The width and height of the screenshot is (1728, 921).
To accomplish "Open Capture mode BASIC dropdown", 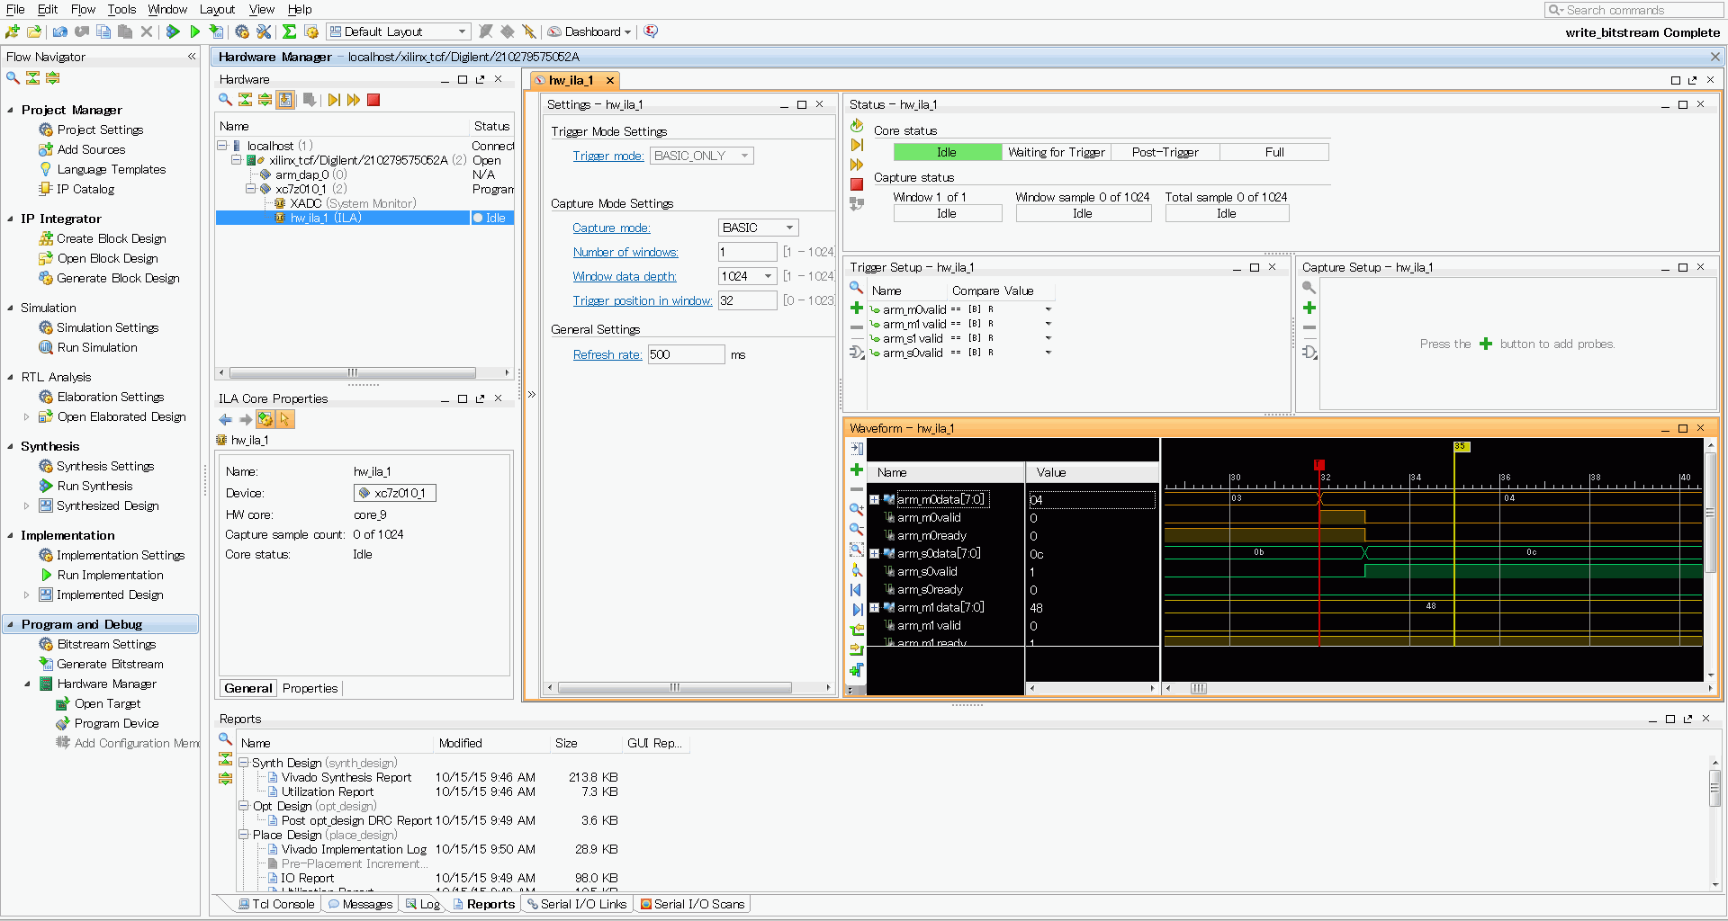I will (x=759, y=228).
